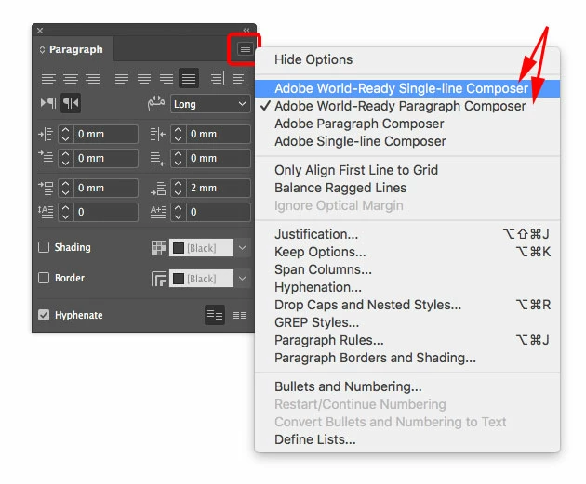Click the drop cap characters field
The image size is (586, 484).
[x=219, y=212]
